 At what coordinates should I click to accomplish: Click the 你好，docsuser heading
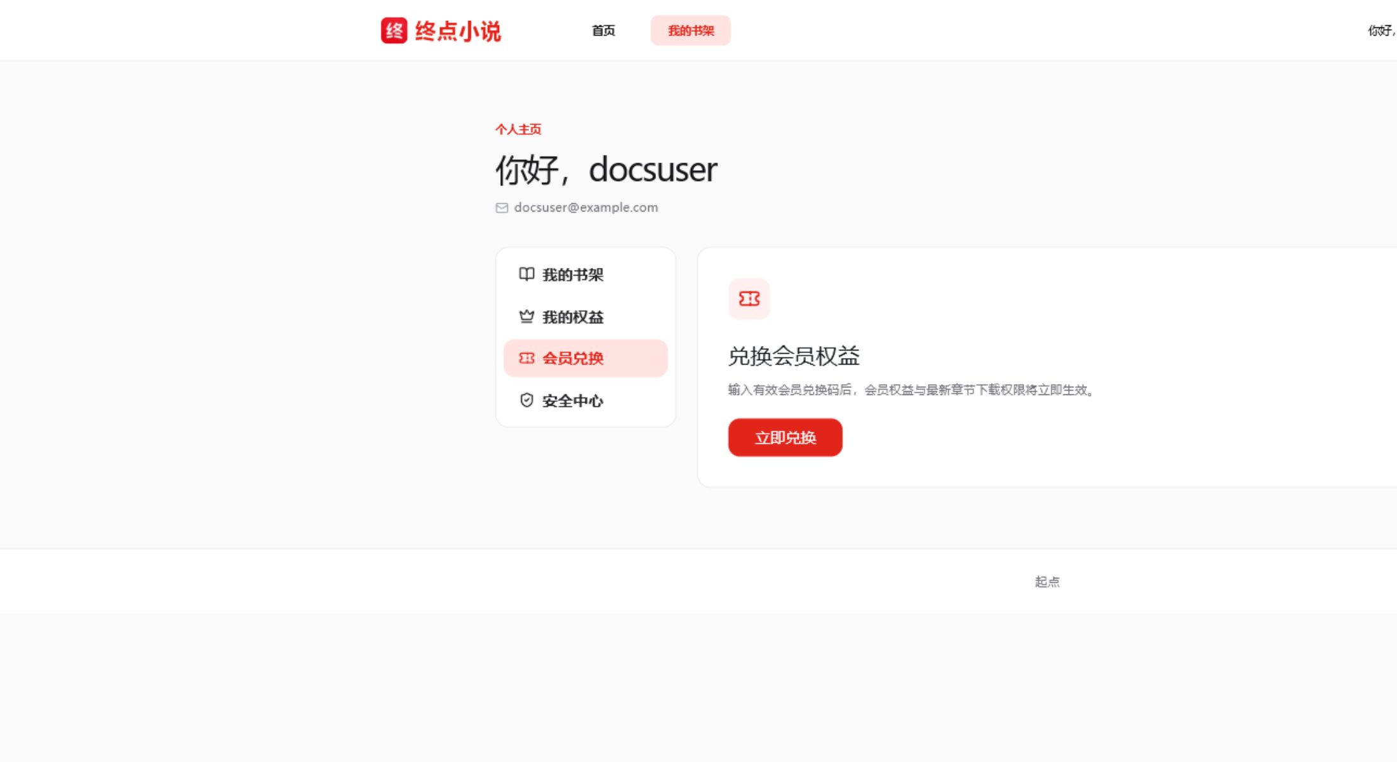point(606,170)
